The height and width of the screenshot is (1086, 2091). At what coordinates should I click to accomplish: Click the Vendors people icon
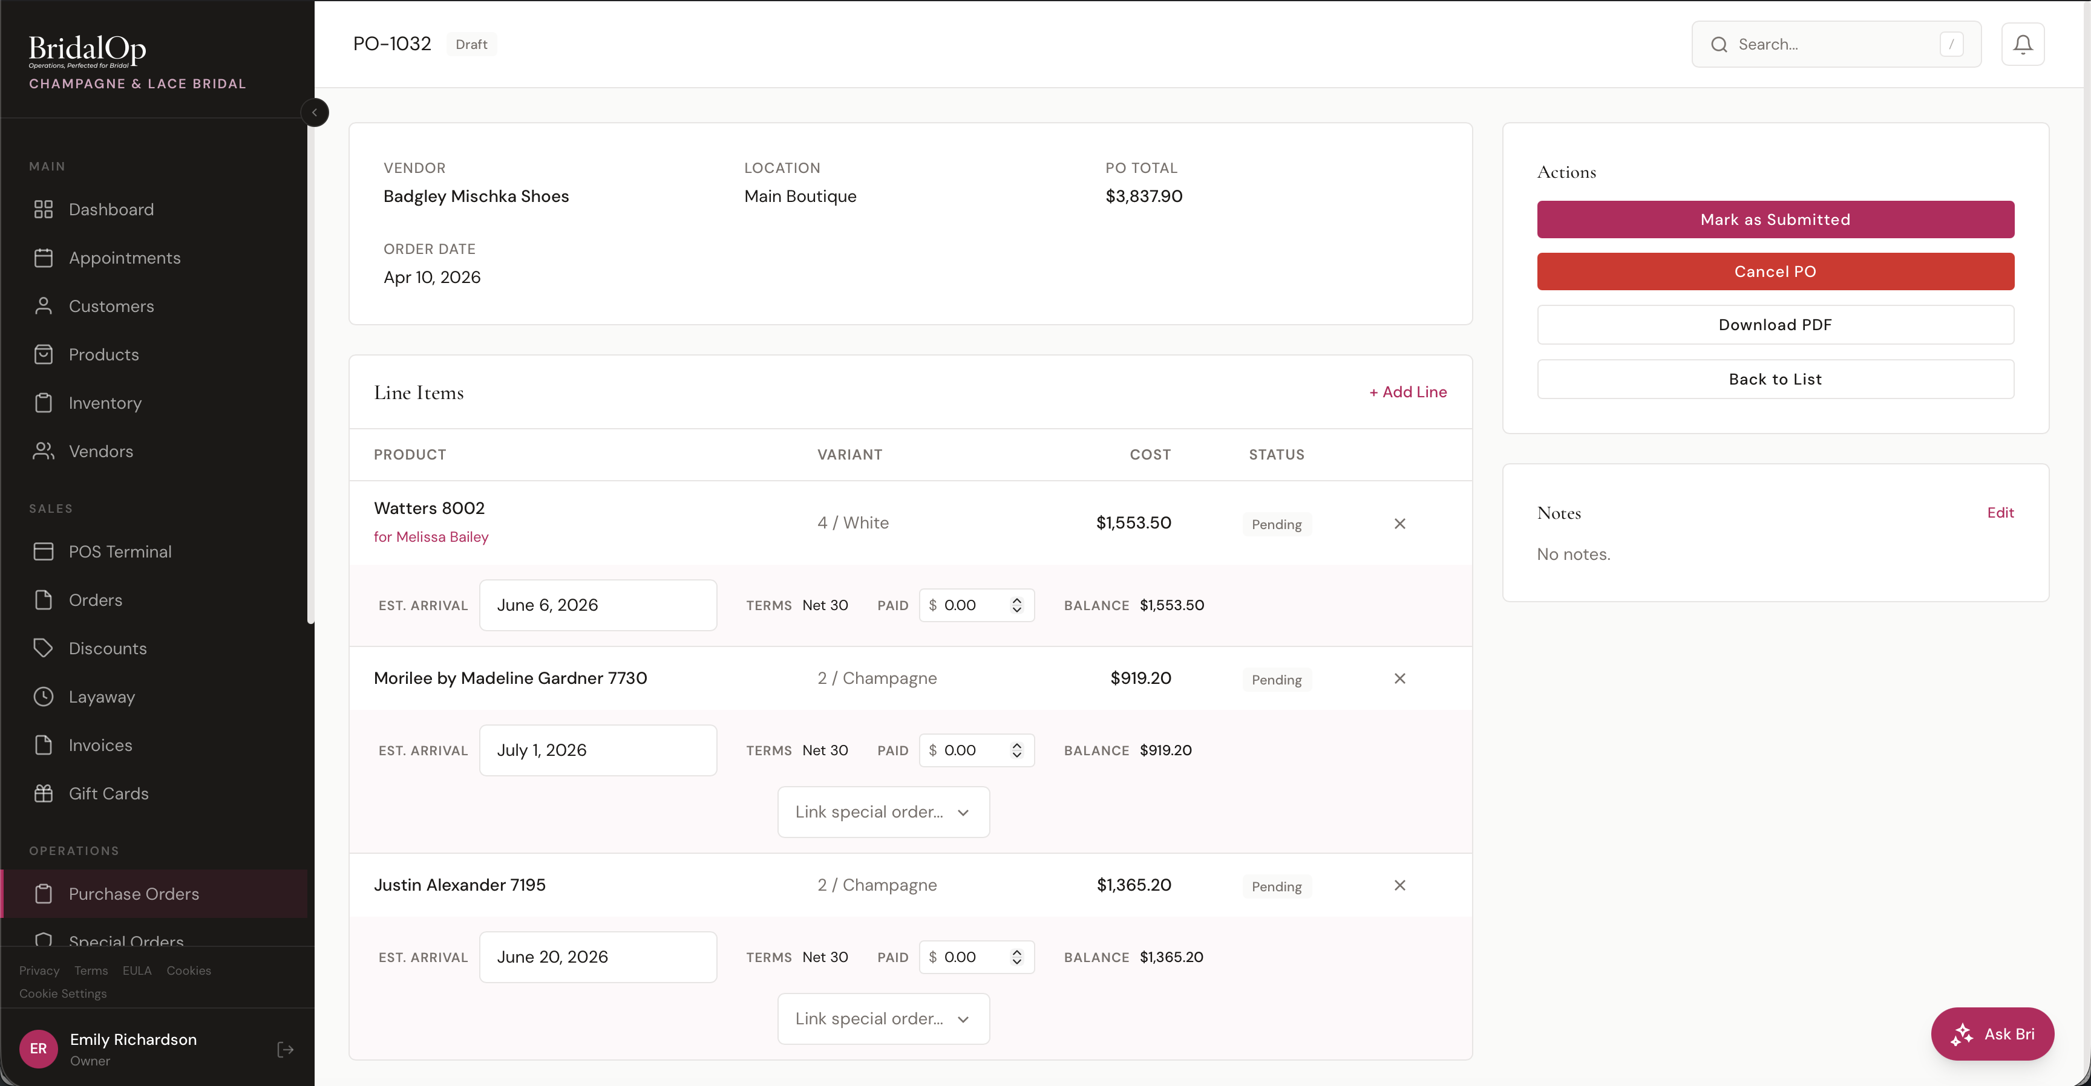click(x=43, y=451)
